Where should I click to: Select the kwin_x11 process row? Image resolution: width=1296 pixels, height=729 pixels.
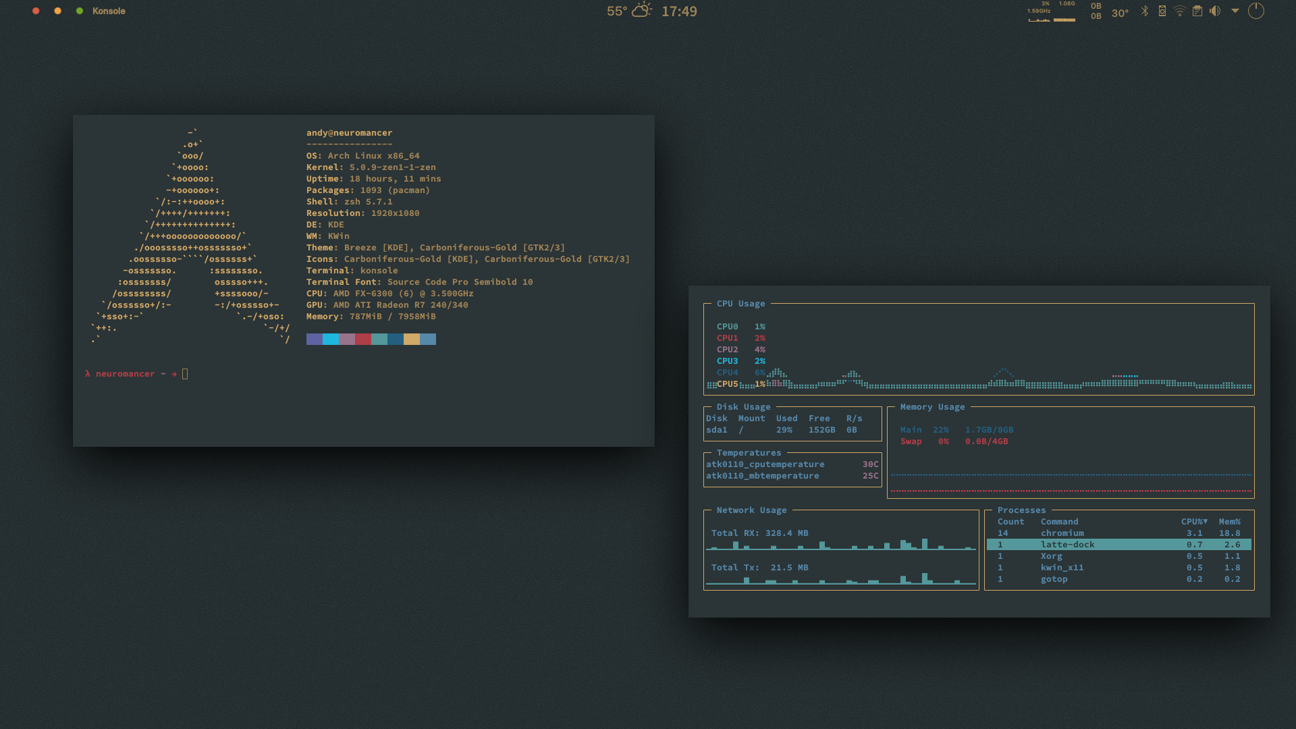point(1119,568)
